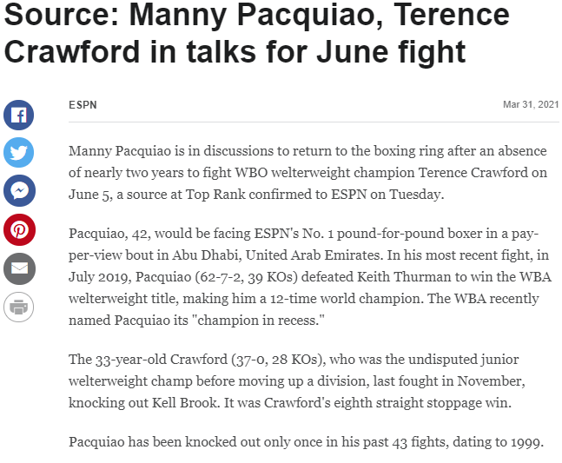Share via Facebook Messenger icon

click(19, 190)
